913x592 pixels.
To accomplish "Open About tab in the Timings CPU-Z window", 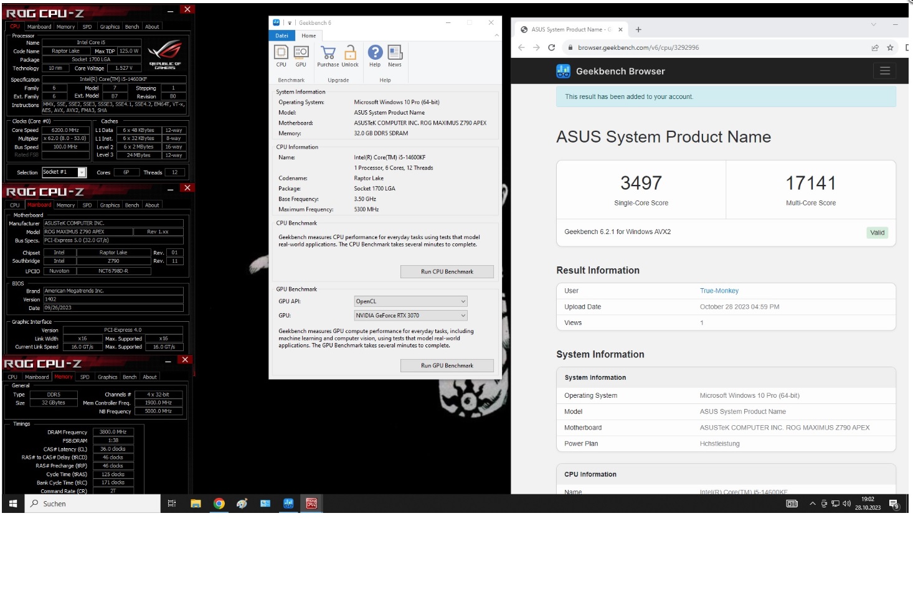I will [x=150, y=377].
